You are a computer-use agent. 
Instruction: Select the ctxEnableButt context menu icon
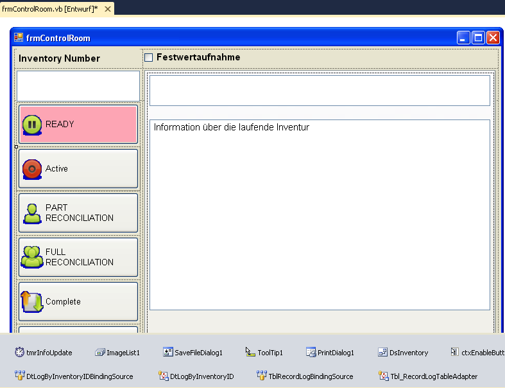click(454, 352)
